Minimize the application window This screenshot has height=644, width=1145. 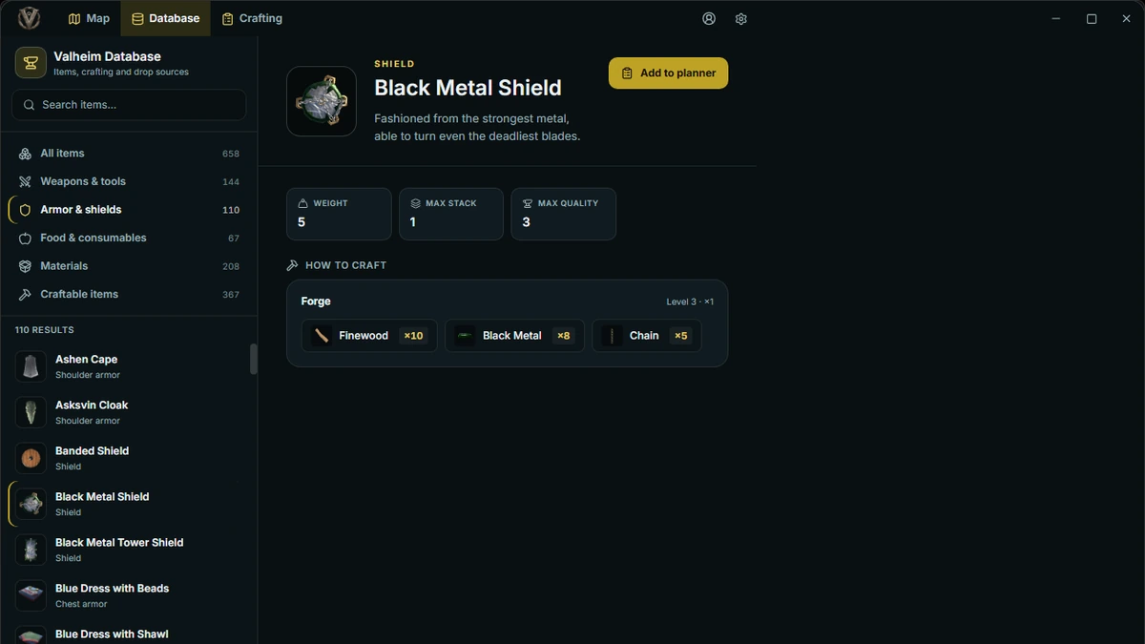point(1056,19)
